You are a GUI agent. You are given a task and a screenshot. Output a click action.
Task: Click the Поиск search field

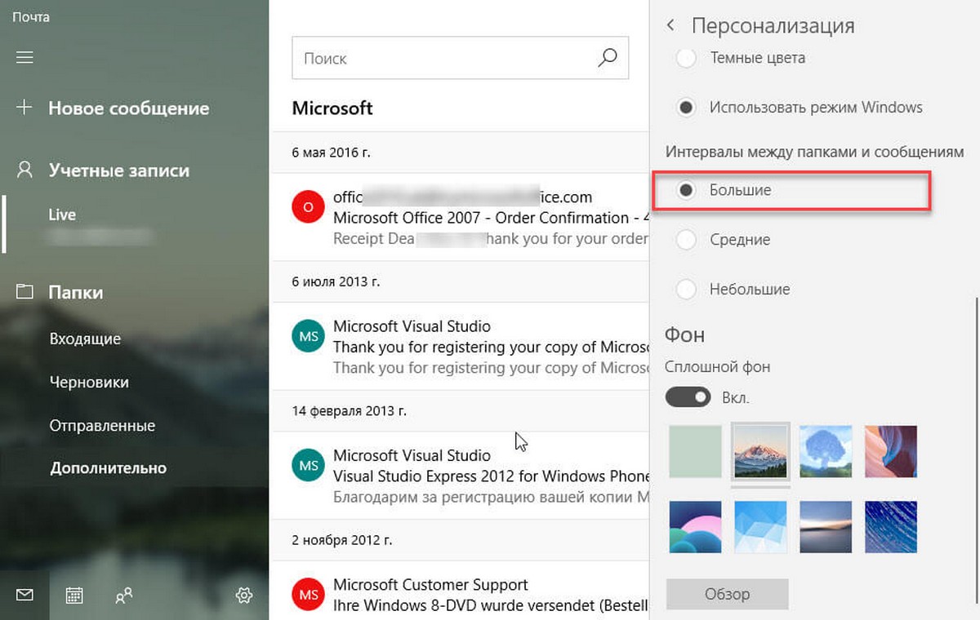click(460, 58)
